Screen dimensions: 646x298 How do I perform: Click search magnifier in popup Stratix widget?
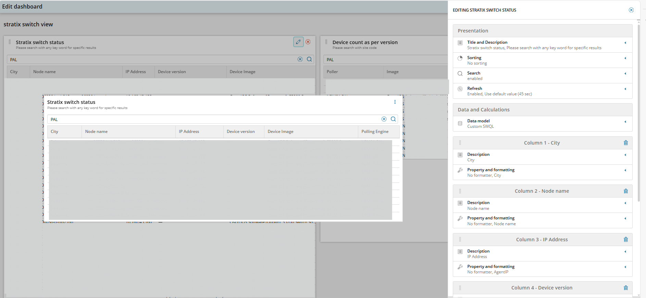(393, 119)
